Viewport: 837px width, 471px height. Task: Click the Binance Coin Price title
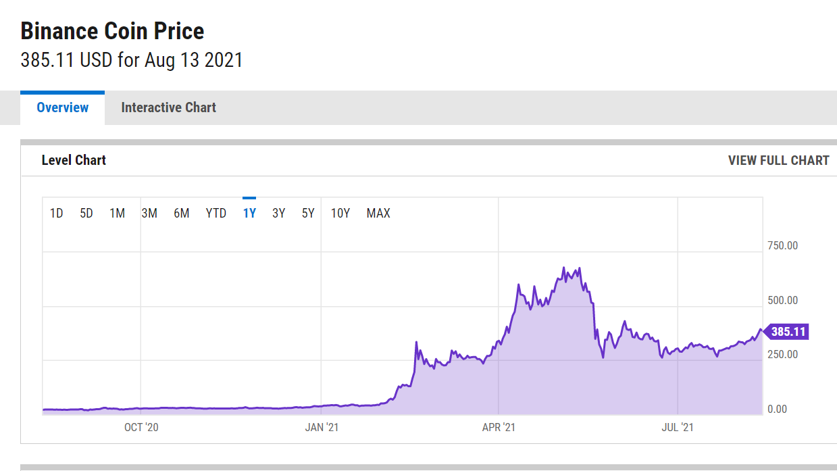[112, 31]
